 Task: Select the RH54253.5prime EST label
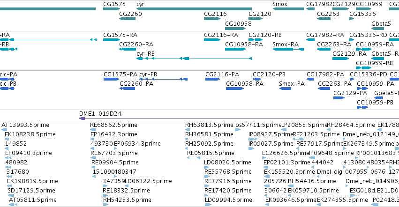pyautogui.click(x=127, y=200)
